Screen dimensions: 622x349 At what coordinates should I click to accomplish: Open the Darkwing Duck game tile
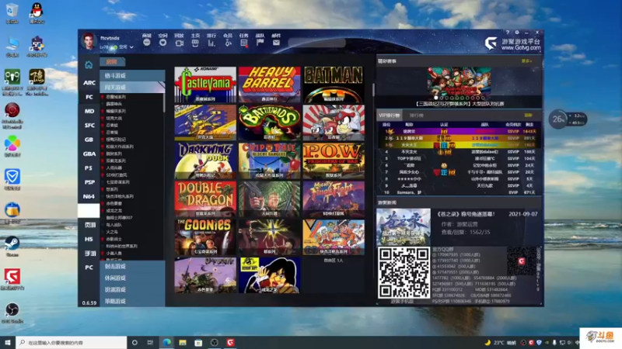pyautogui.click(x=205, y=161)
